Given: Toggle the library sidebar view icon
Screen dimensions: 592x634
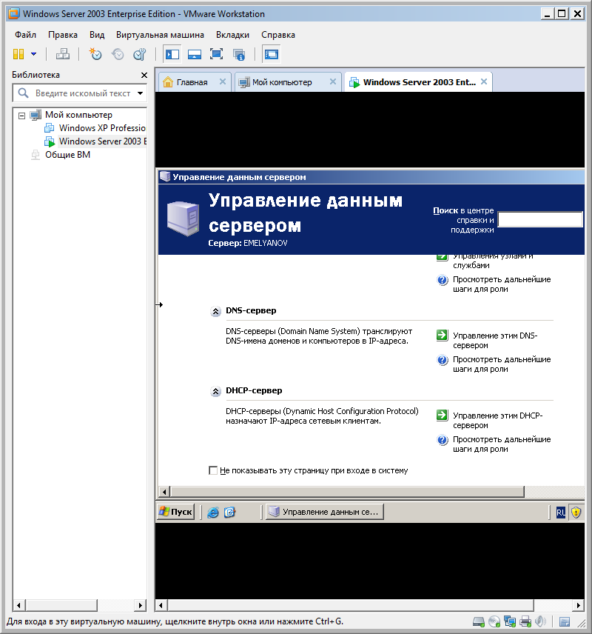Looking at the screenshot, I should coord(172,54).
